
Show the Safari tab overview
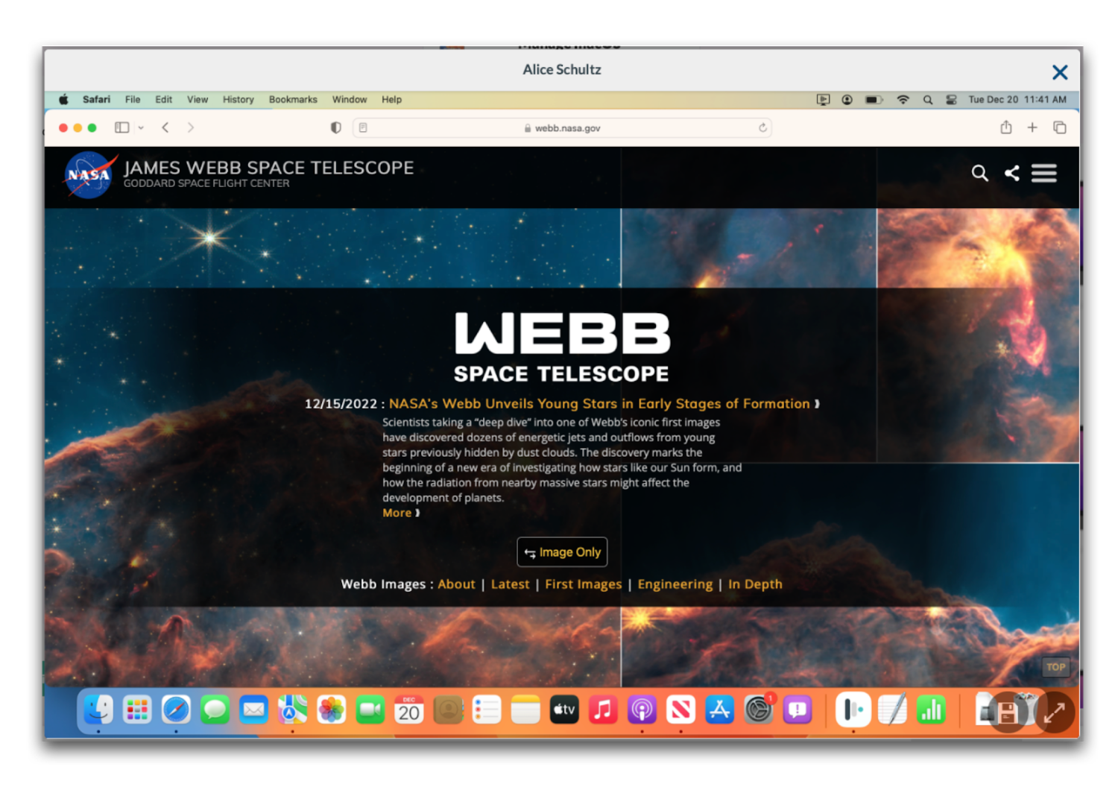1059,127
